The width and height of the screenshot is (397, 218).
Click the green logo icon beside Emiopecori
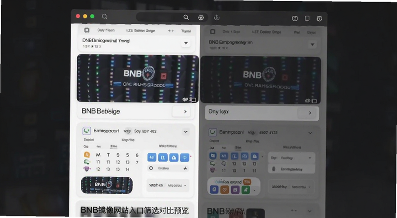(86, 131)
